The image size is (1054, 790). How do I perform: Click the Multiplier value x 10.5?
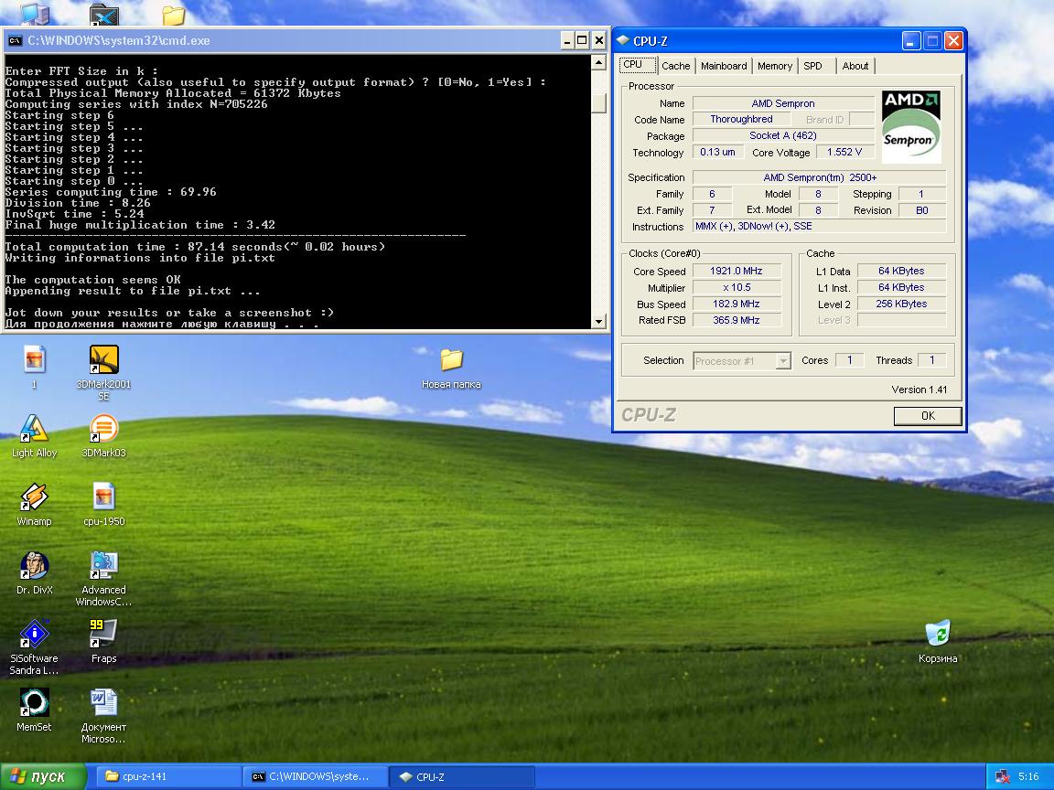click(x=737, y=287)
